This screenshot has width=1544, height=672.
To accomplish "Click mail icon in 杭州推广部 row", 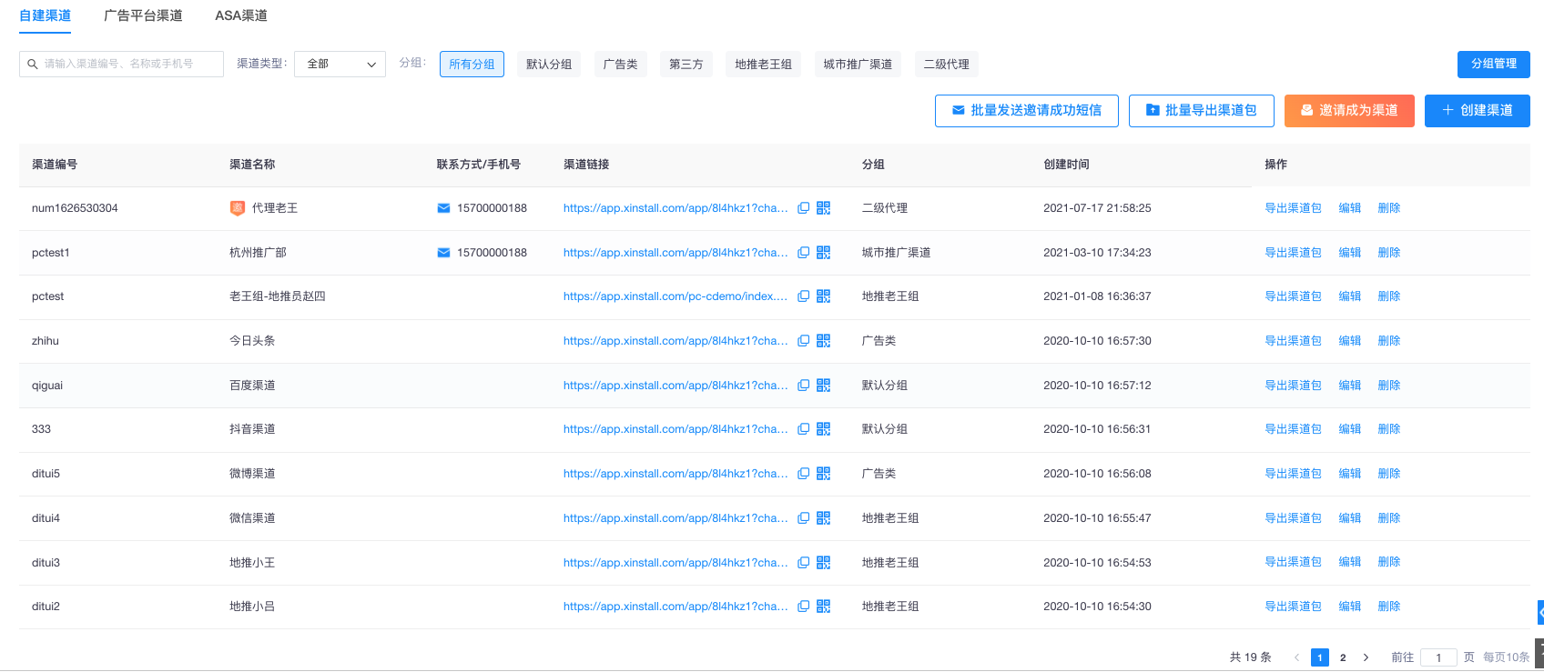I will coord(443,253).
